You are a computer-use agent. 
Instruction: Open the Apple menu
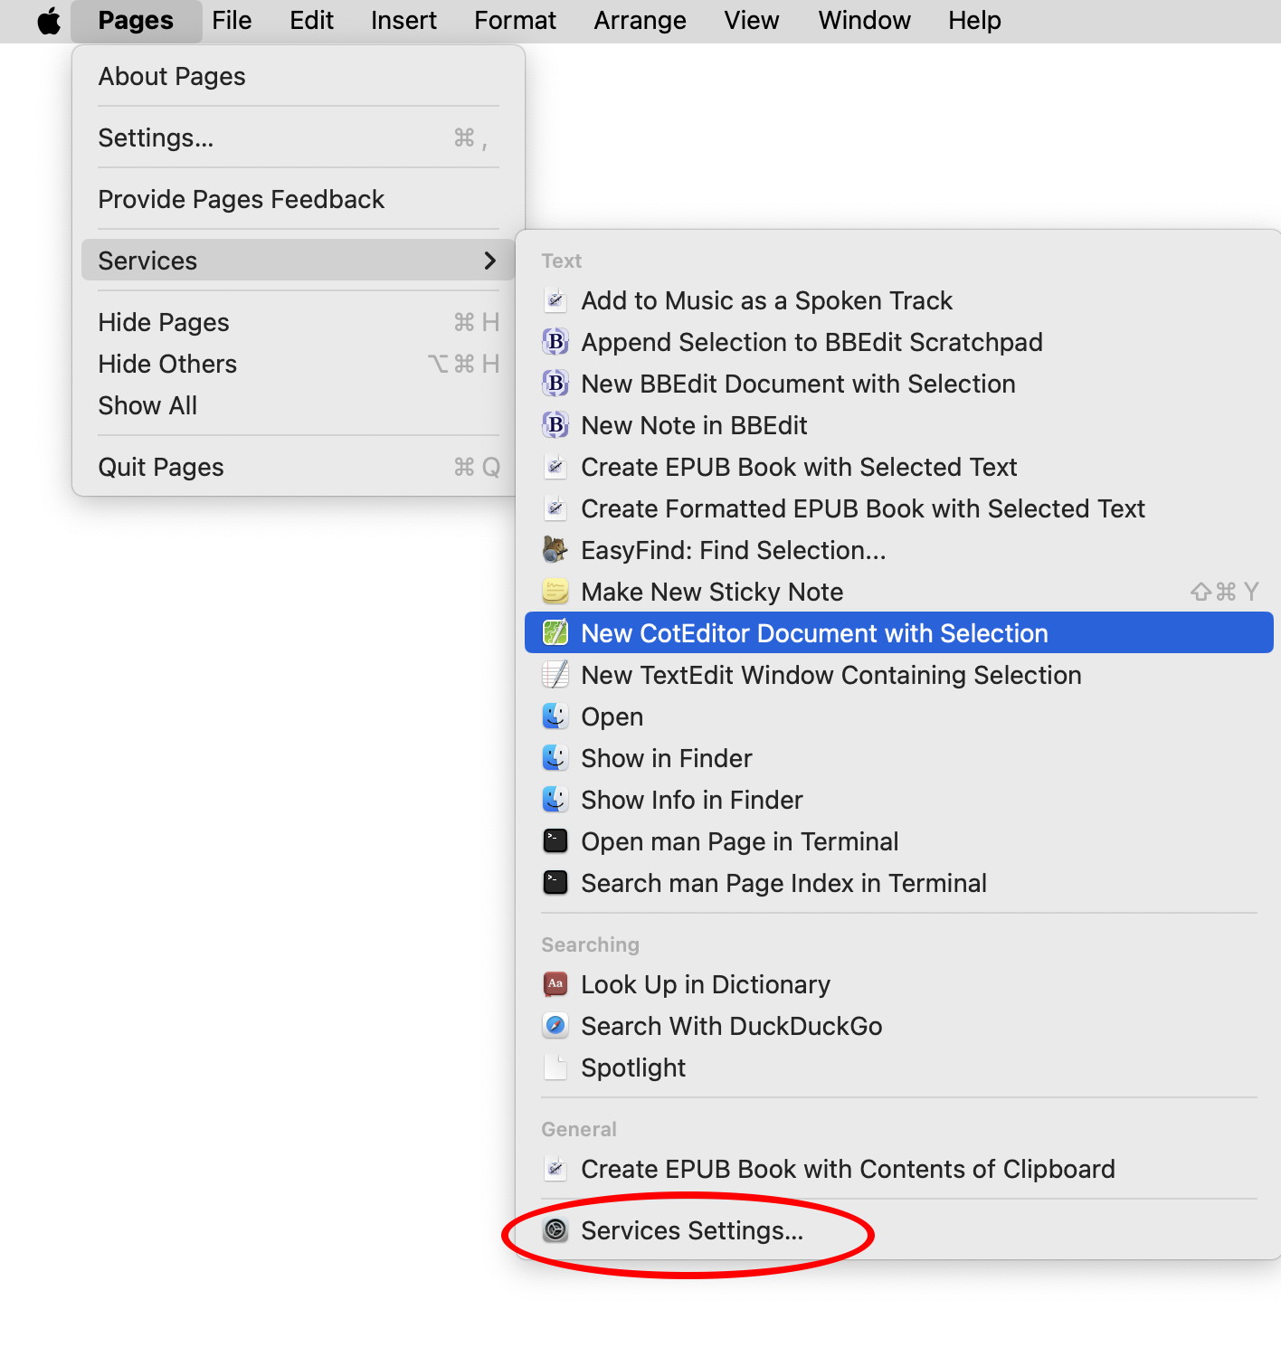49,21
